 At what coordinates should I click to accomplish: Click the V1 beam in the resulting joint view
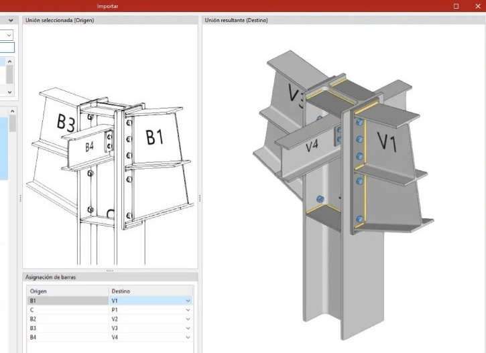click(x=387, y=145)
